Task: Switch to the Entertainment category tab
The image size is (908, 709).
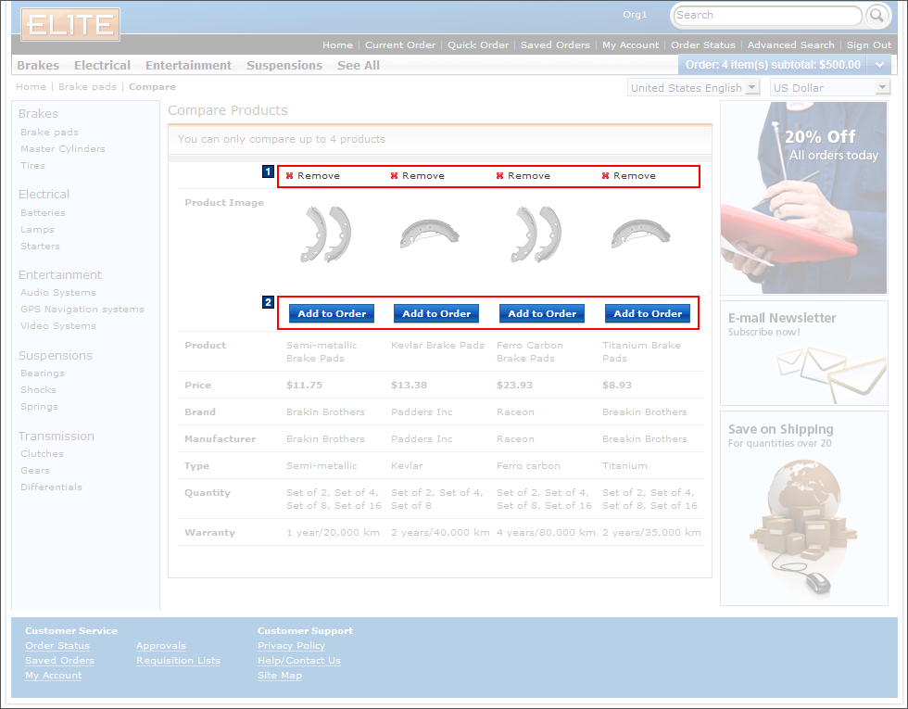Action: pos(188,65)
